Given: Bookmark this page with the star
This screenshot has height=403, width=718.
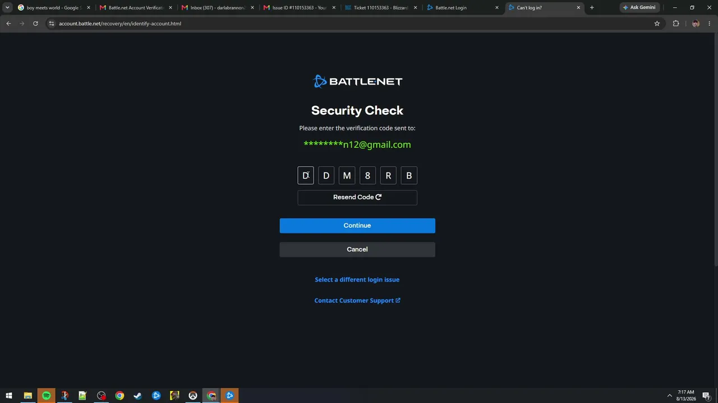Looking at the screenshot, I should tap(657, 24).
